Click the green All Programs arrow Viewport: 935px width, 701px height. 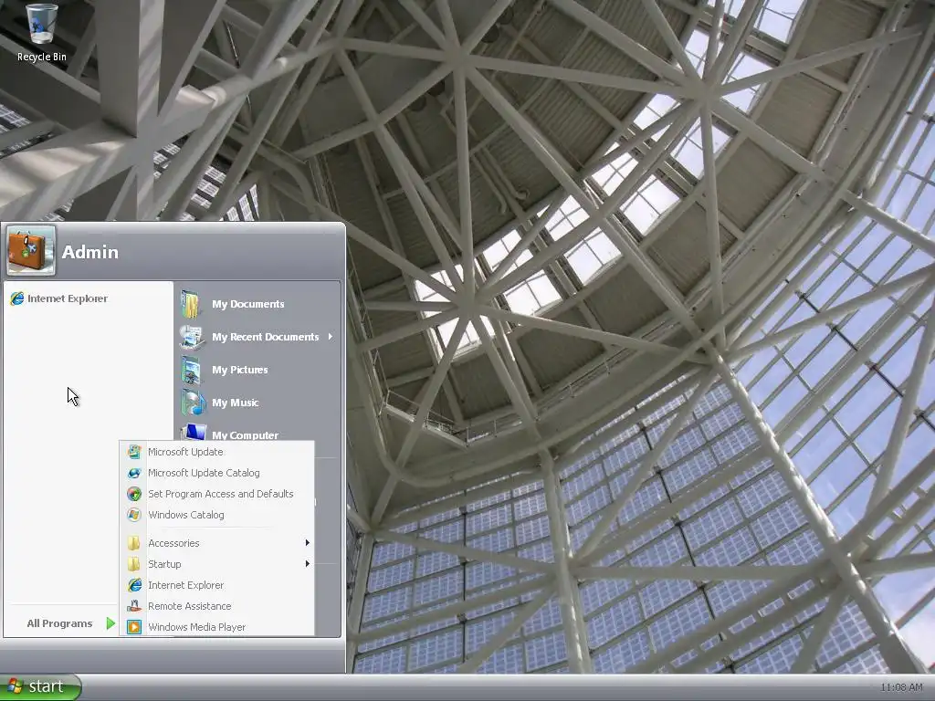[x=110, y=623]
